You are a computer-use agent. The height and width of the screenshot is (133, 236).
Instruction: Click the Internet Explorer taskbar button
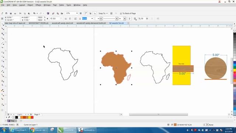click(18, 130)
